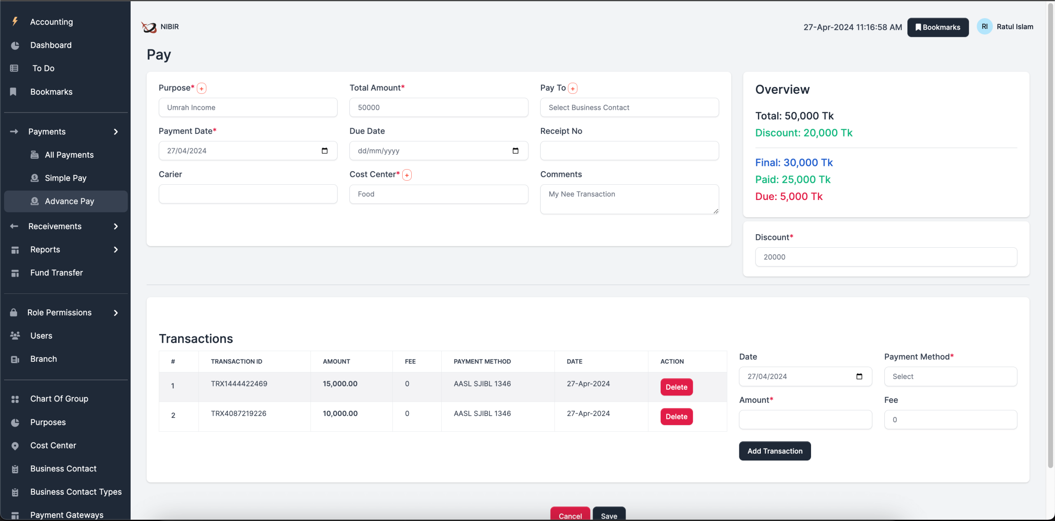Open Simple Pay in sidebar

[66, 178]
